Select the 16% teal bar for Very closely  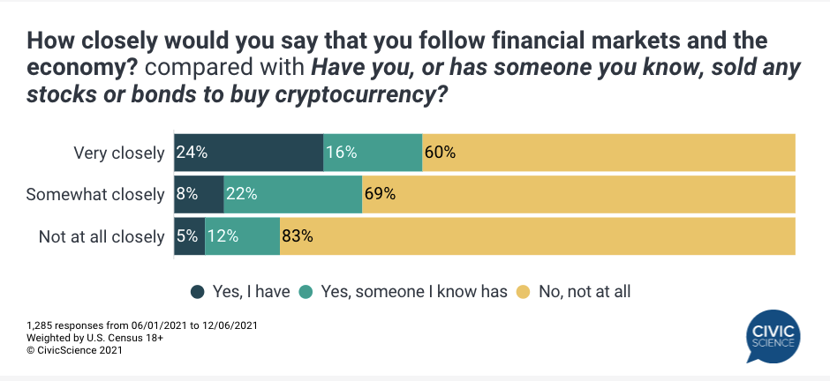(373, 153)
